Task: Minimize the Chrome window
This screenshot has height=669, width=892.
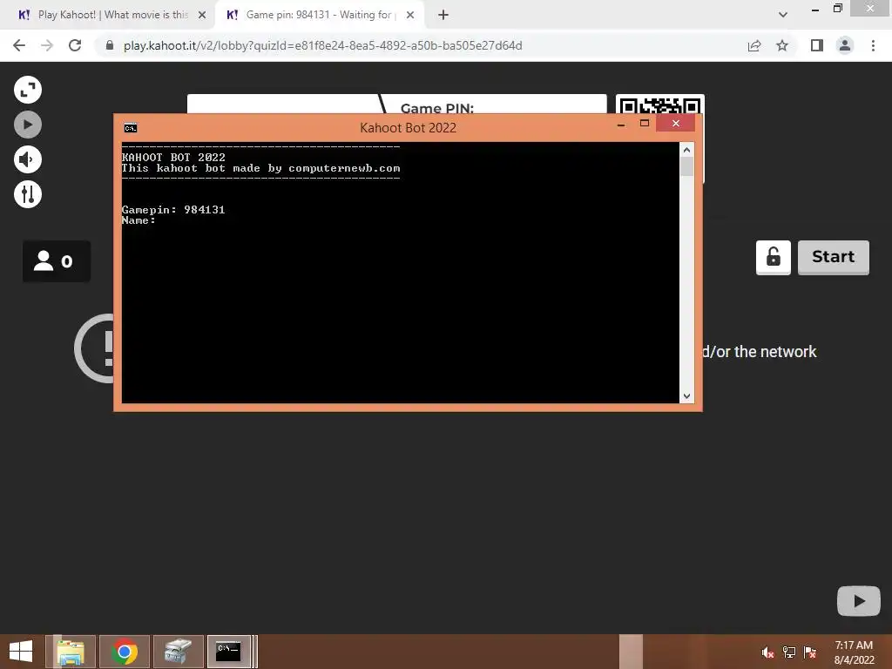Action: tap(815, 10)
